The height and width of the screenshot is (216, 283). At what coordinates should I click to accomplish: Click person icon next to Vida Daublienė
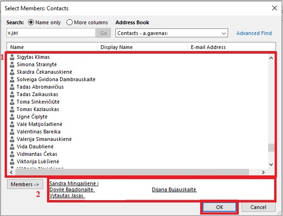click(x=13, y=146)
